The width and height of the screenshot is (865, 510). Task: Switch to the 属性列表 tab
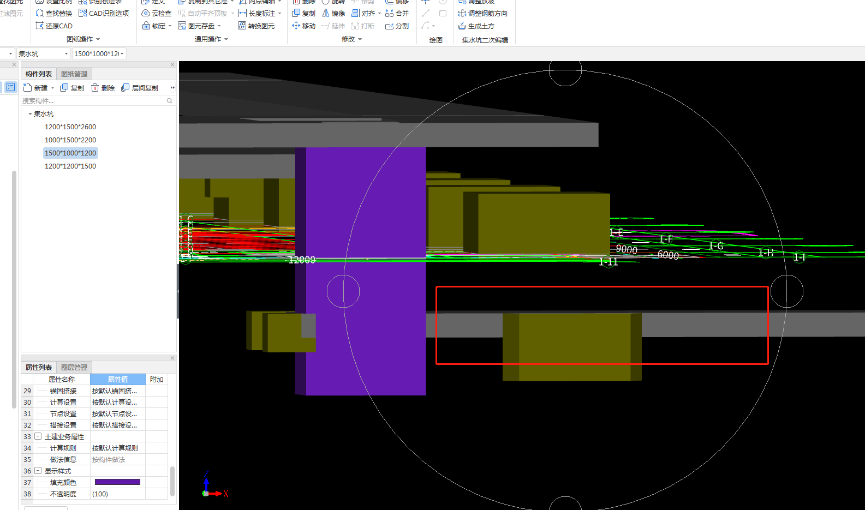pos(39,368)
